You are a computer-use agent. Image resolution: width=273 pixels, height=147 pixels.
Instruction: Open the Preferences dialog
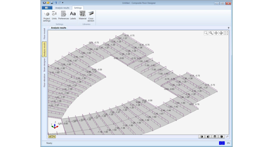tap(63, 15)
